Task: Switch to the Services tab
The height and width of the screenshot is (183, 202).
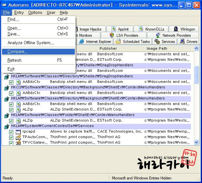Action: point(165,42)
